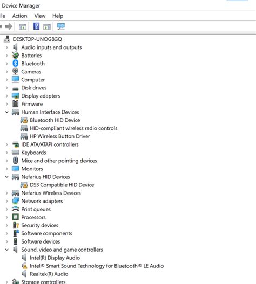This screenshot has width=256, height=284.
Task: Select the Software devices category label
Action: pyautogui.click(x=41, y=241)
